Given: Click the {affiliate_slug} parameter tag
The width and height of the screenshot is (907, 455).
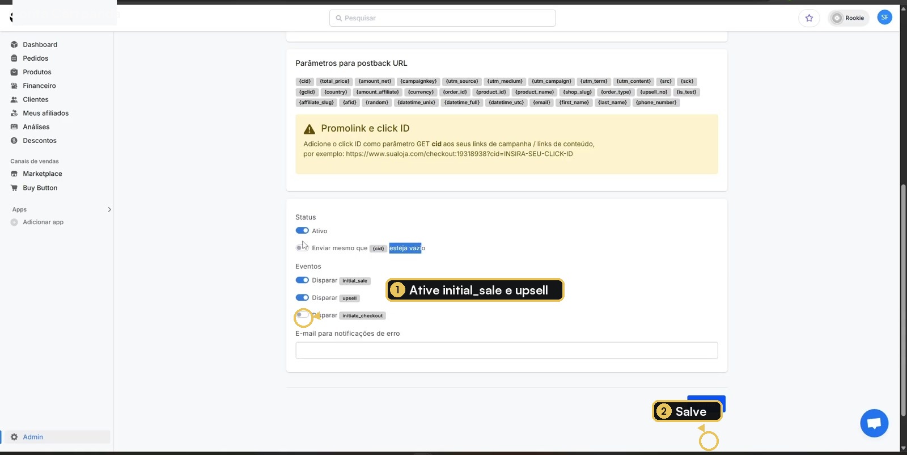Looking at the screenshot, I should click(316, 103).
